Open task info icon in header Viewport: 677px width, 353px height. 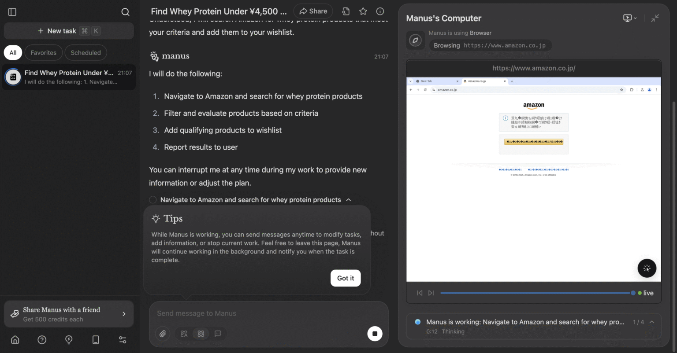click(380, 11)
